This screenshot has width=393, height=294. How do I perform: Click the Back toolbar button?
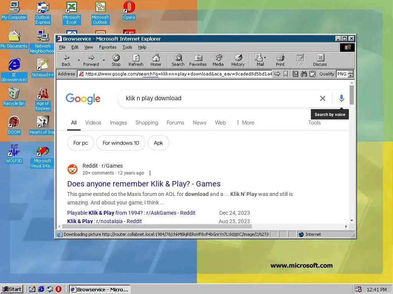(66, 60)
